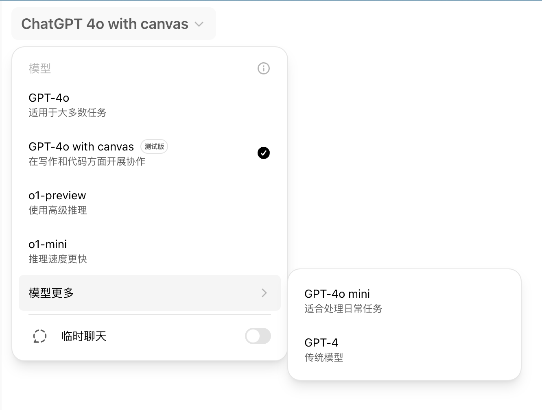The image size is (542, 410).
Task: Click the 模型 section header text
Action: click(x=40, y=68)
